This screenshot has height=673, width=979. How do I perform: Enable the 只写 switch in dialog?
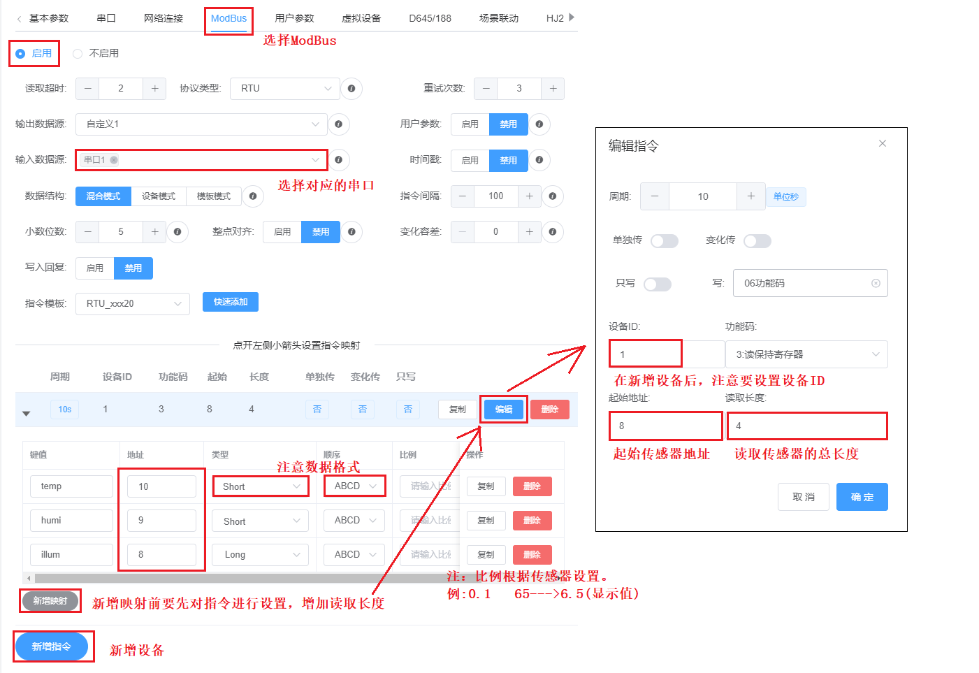(657, 284)
